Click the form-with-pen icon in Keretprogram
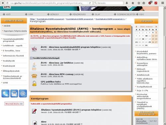This screenshot has height=125, width=166. [x=34, y=111]
